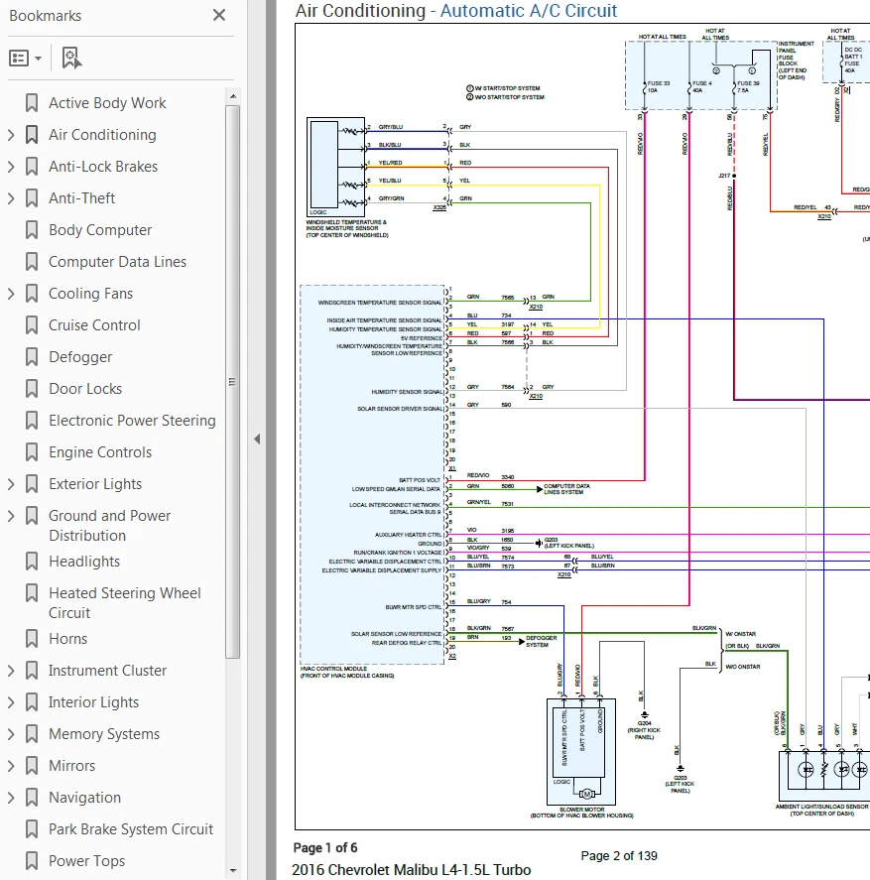Click the find current bookmark icon
Viewport: 870px width, 880px height.
coord(69,58)
